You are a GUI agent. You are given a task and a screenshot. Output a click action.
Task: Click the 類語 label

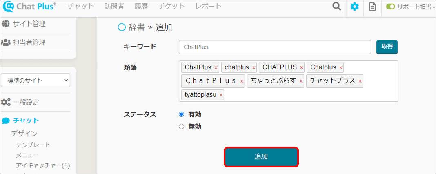click(130, 67)
